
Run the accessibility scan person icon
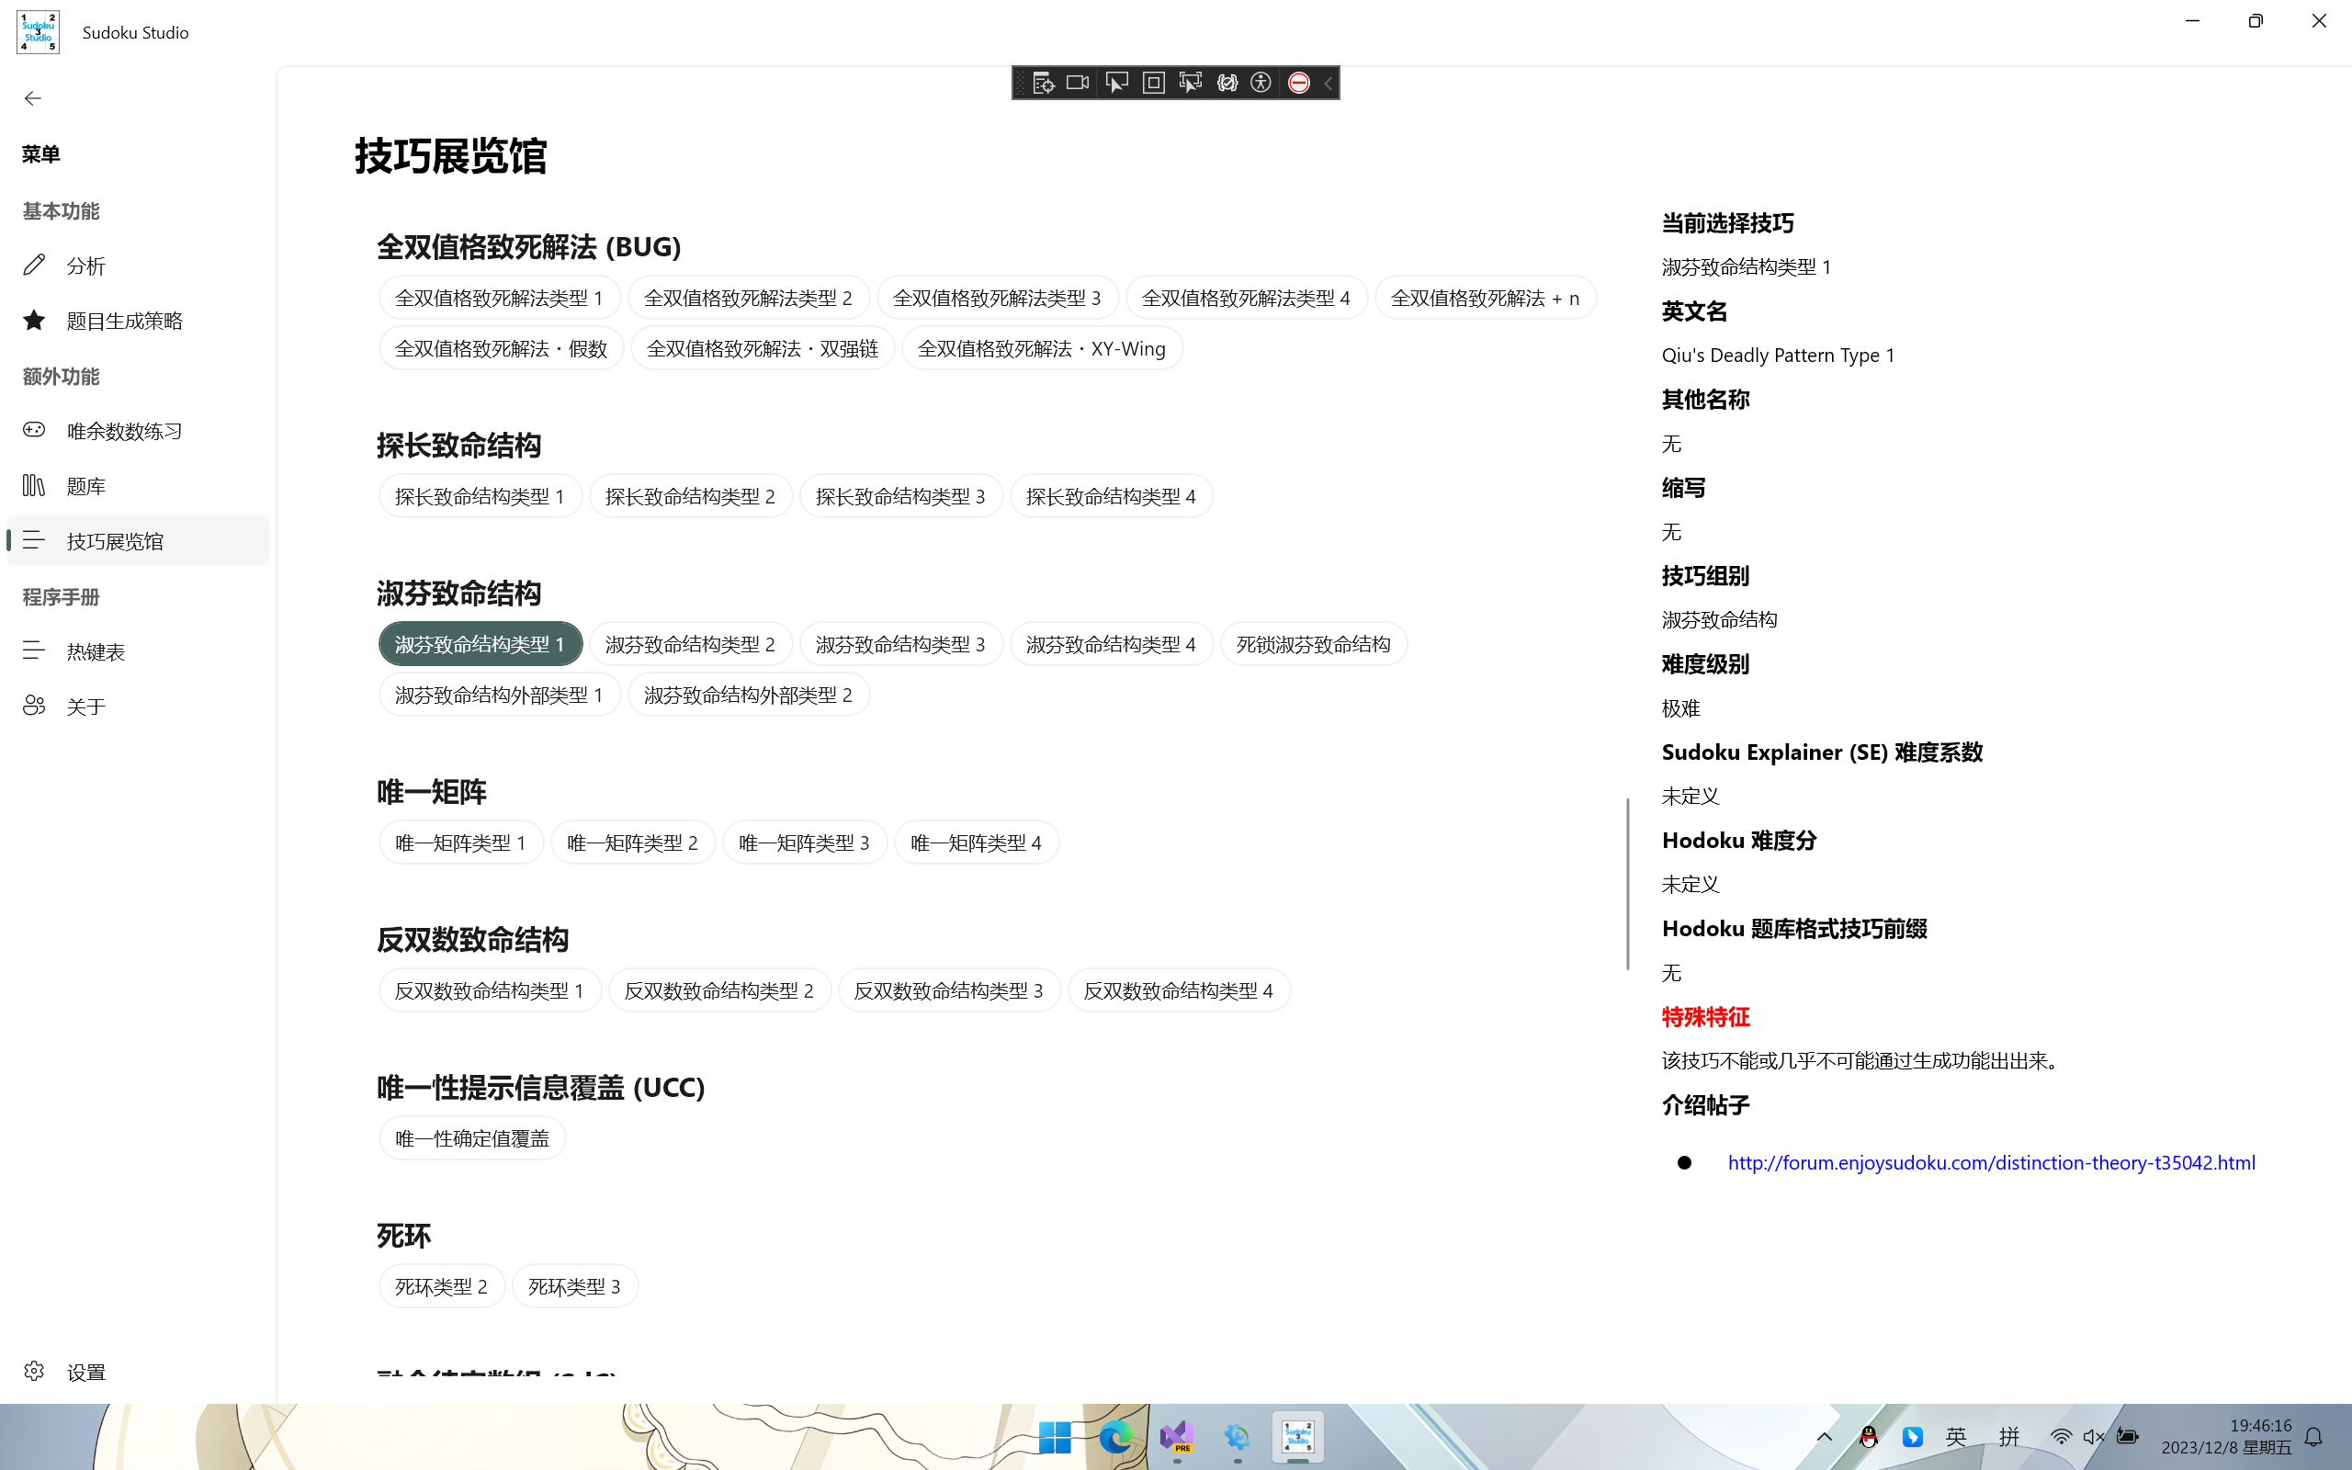1261,83
